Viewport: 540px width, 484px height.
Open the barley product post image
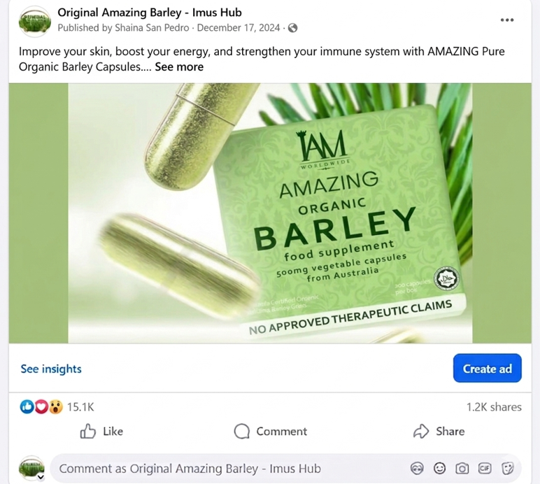270,213
